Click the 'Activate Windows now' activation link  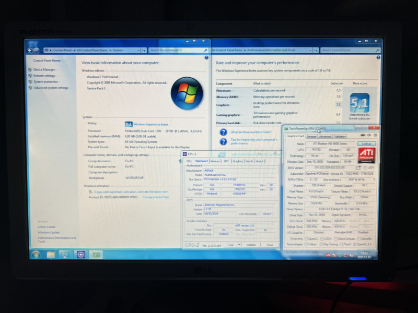[153, 192]
